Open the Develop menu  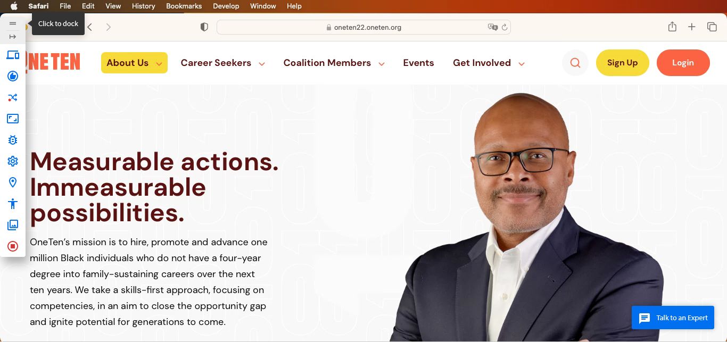226,6
